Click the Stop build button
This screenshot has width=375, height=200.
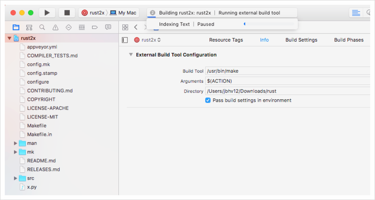tap(67, 13)
